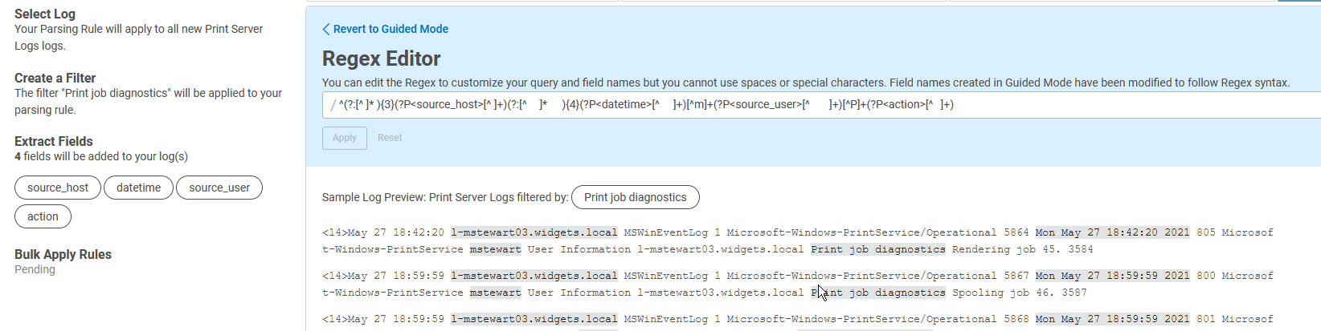Select the datetime field chip
Viewport: 1321px width, 331px height.
(138, 188)
